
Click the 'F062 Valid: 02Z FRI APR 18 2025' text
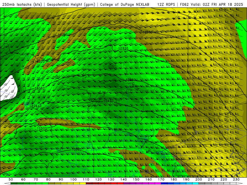[211, 5]
